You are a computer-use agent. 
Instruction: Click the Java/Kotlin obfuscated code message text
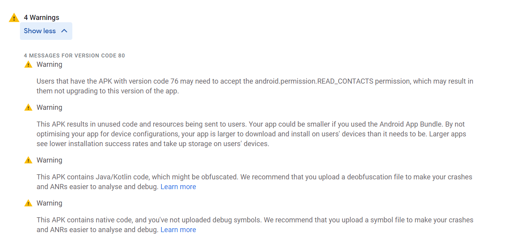coord(254,182)
